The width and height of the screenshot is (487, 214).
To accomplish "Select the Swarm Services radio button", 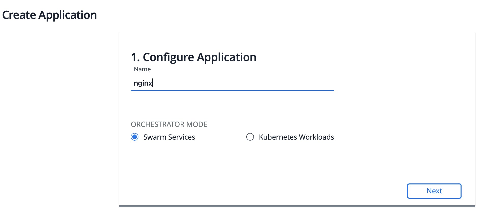I will pos(135,137).
